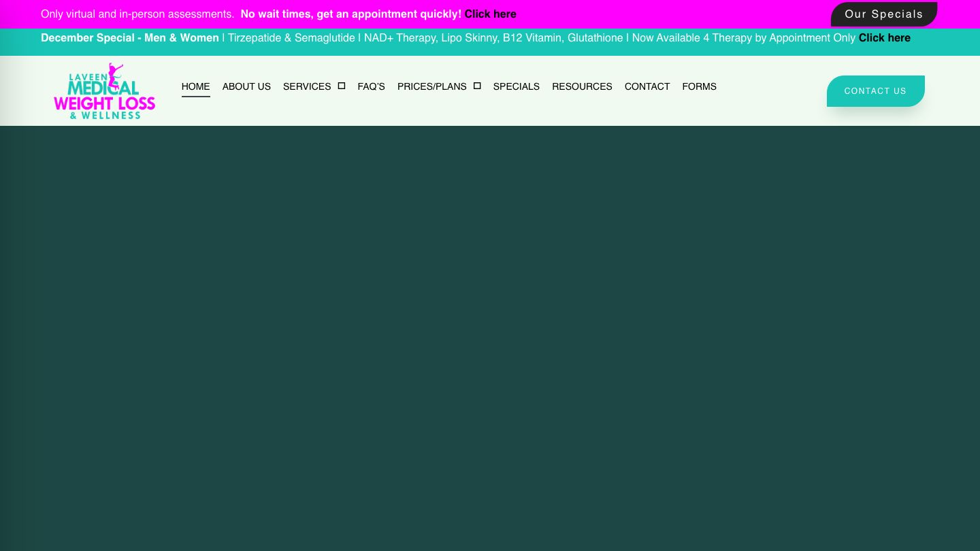This screenshot has height=551, width=980.
Task: Select Contact in the navigation bar
Action: click(647, 86)
